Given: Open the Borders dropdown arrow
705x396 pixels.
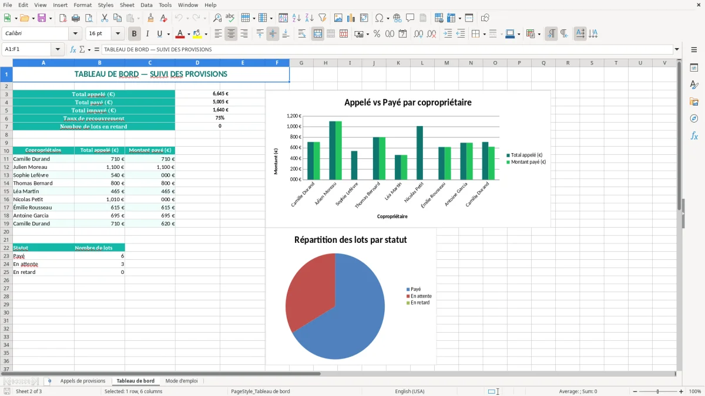Looking at the screenshot, I should 485,34.
